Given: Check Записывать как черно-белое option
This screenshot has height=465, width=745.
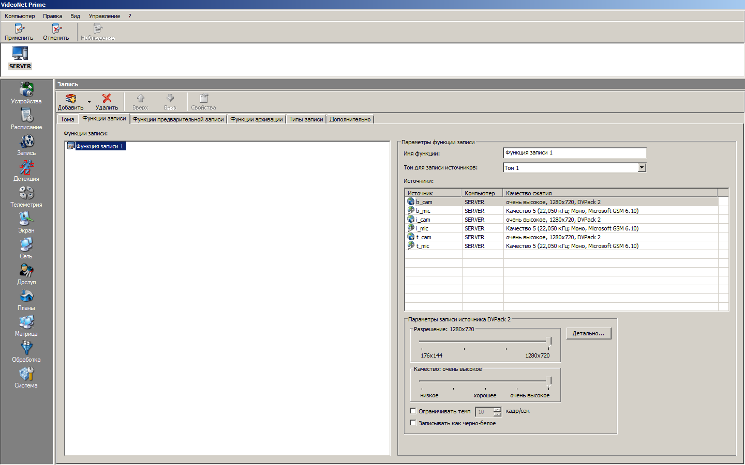Looking at the screenshot, I should 413,423.
